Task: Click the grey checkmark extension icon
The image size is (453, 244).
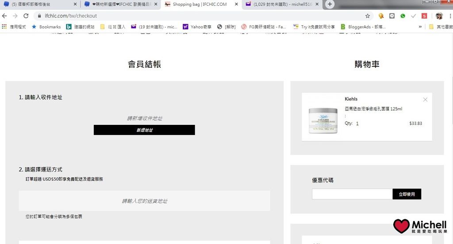Action: point(414,16)
